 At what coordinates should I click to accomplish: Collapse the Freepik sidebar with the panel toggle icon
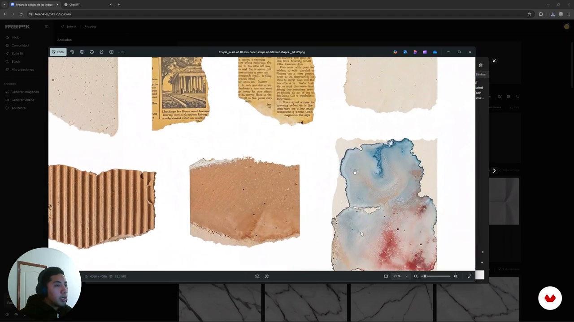click(x=46, y=26)
